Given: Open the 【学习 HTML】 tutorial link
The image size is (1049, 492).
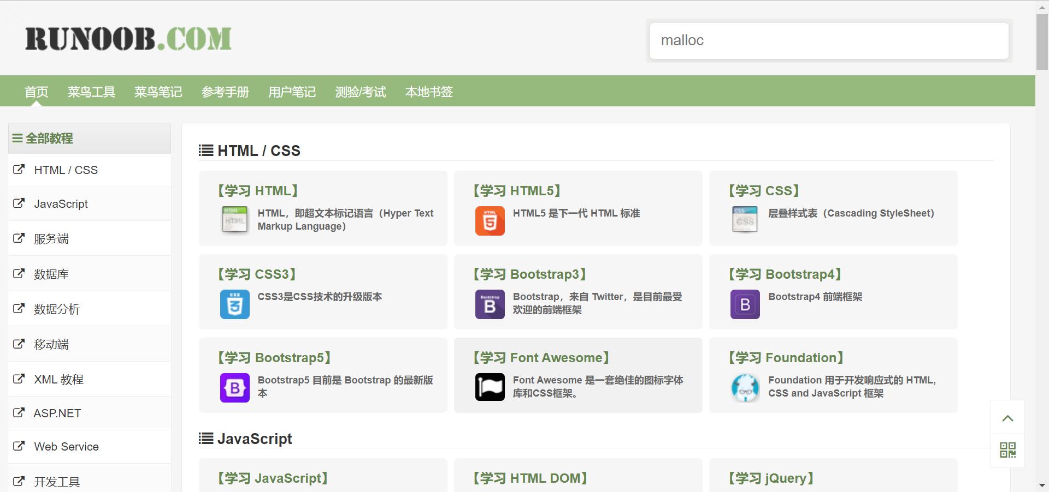Looking at the screenshot, I should pos(257,191).
